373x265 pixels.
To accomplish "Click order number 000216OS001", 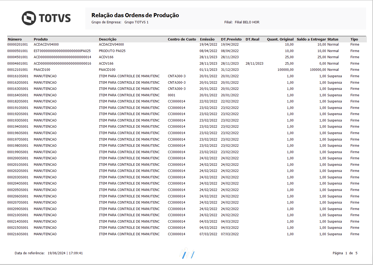I will 18,234.
